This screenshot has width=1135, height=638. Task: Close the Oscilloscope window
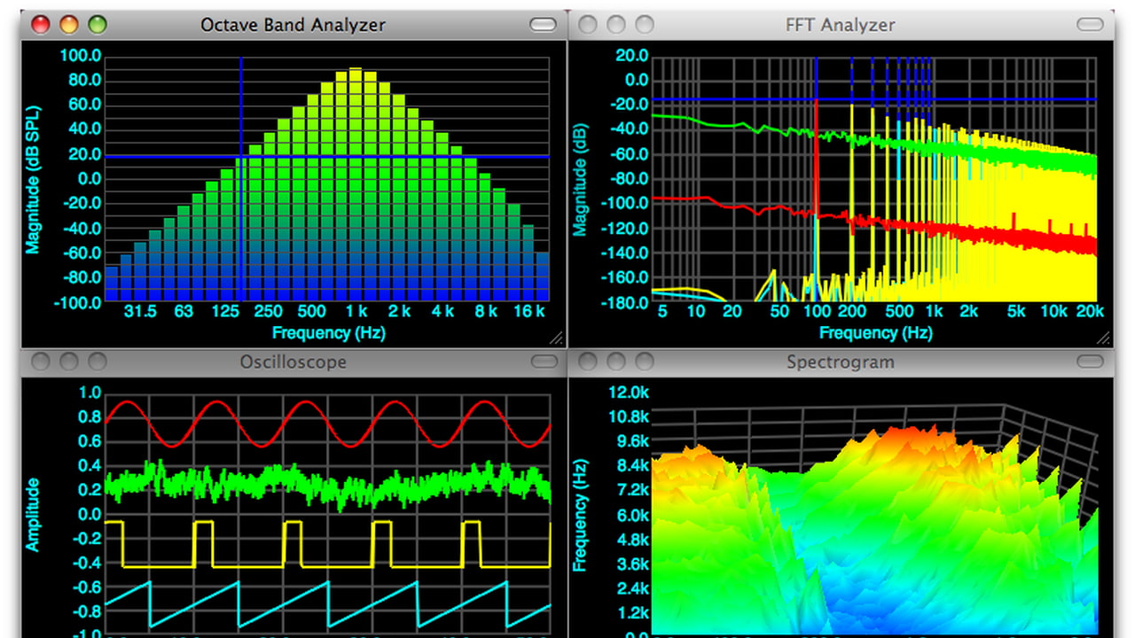point(41,362)
